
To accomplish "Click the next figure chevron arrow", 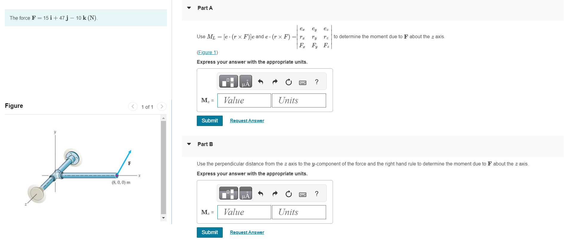I will (162, 106).
